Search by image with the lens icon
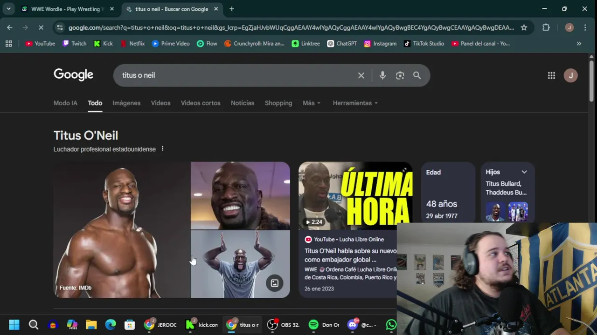The image size is (597, 335). pos(400,75)
